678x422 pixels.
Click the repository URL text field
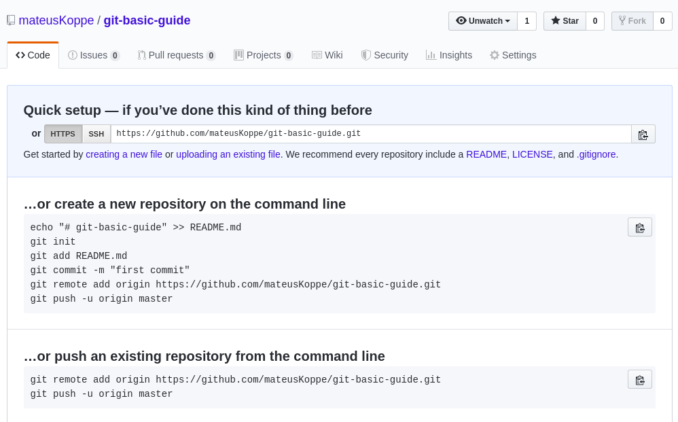pyautogui.click(x=371, y=134)
